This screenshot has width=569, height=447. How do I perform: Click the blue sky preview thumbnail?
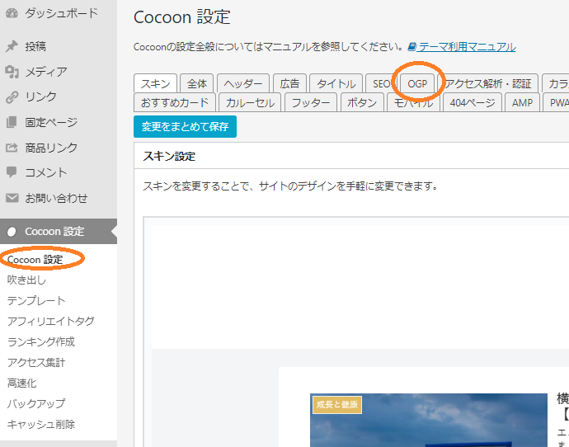(x=429, y=420)
